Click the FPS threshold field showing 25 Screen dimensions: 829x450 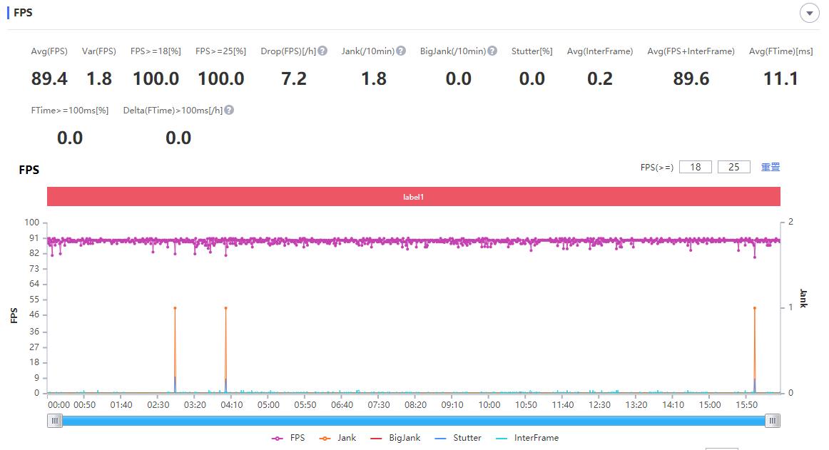coord(733,167)
